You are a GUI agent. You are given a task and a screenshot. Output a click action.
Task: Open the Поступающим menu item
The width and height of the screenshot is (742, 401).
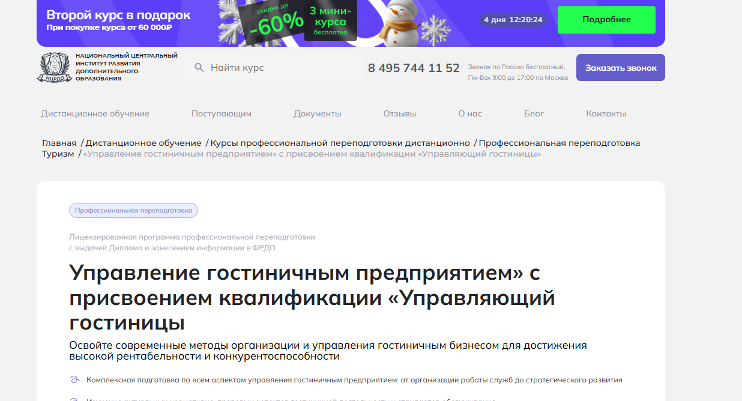(x=222, y=113)
